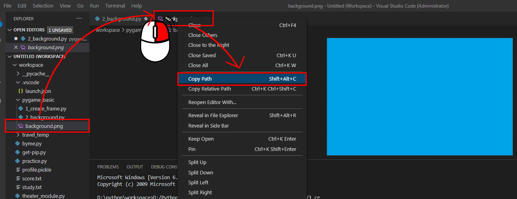The width and height of the screenshot is (517, 199).
Task: Click Python icon of byme.py
Action: (x=17, y=143)
